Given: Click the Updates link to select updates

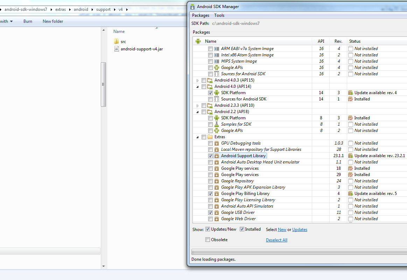Looking at the screenshot, I should pyautogui.click(x=300, y=229).
